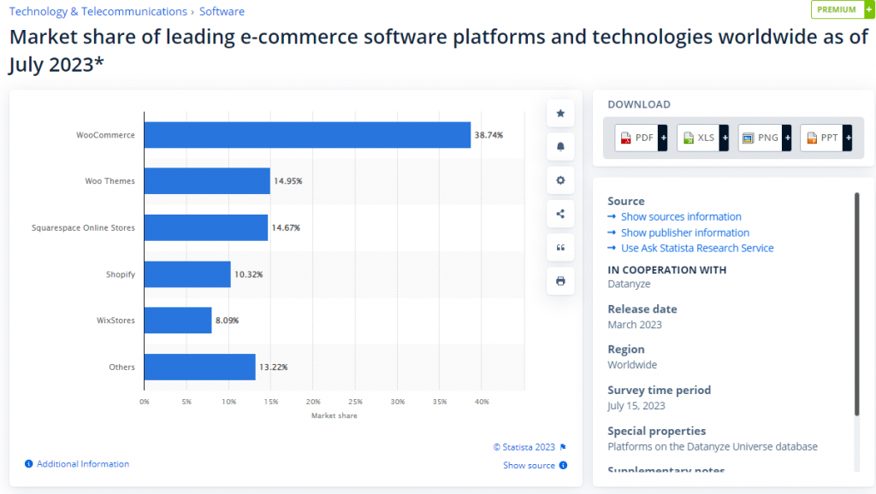Click the bell notification icon
The width and height of the screenshot is (876, 494).
tap(560, 147)
